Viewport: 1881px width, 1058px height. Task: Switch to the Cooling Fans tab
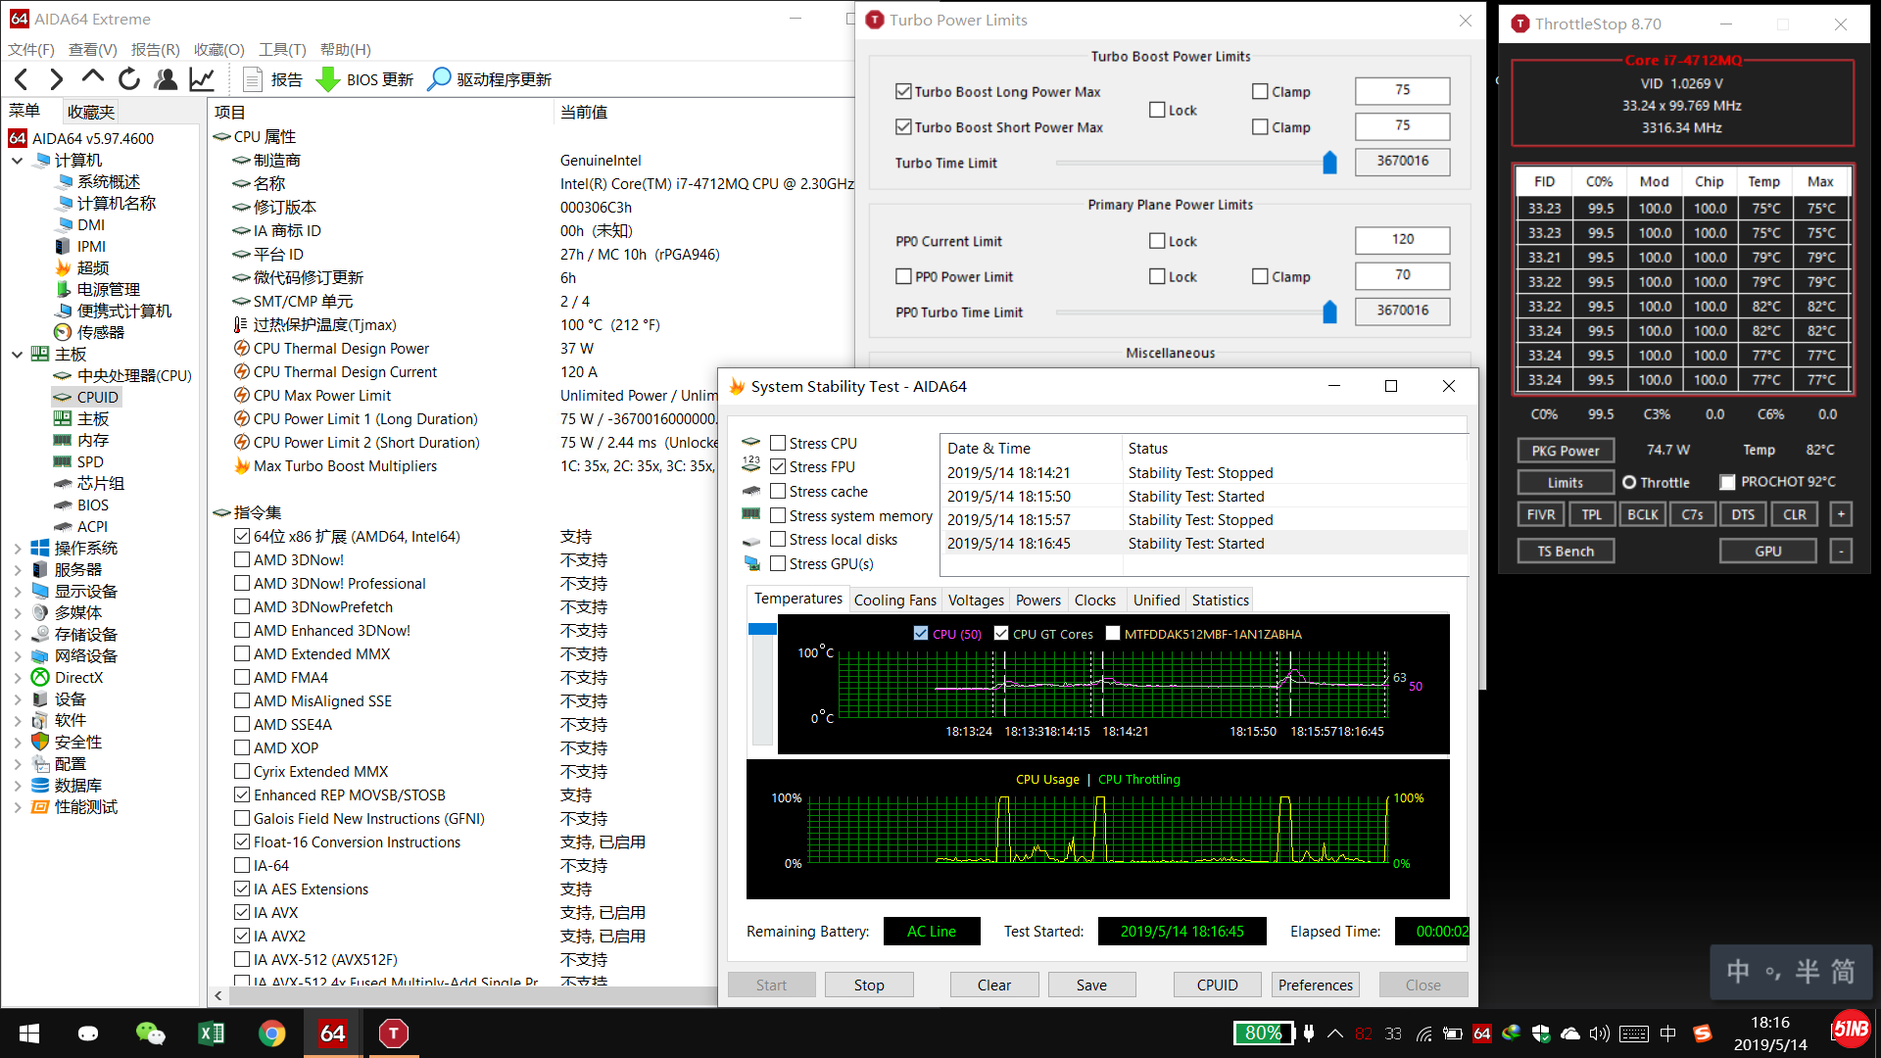point(894,600)
